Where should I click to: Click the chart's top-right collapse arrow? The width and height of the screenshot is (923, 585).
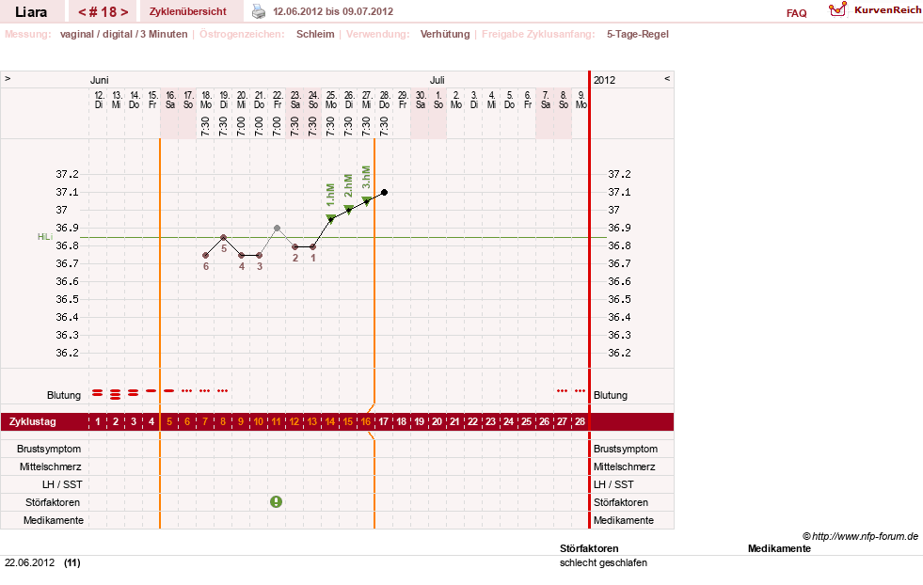[667, 78]
